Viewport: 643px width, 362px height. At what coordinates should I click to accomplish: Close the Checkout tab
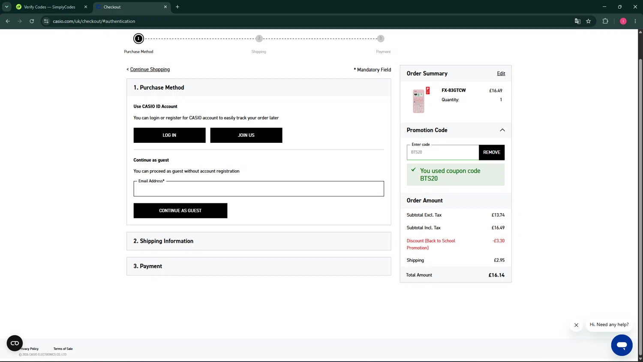[x=165, y=7]
